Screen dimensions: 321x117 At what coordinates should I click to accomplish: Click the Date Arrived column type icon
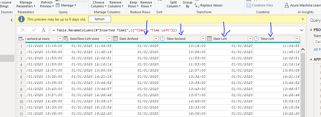pos(115,39)
